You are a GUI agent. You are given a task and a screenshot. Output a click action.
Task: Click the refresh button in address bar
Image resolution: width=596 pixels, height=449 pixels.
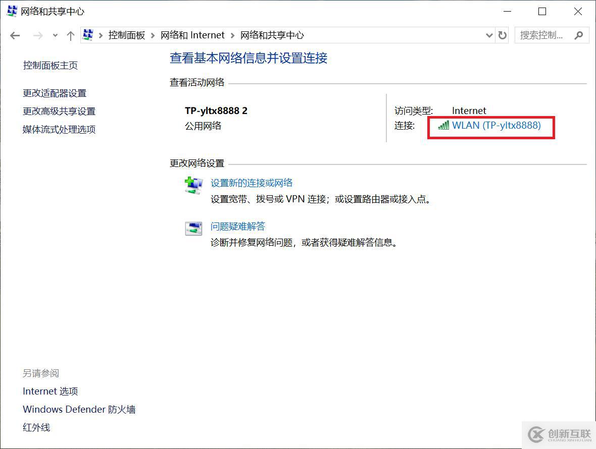point(503,35)
